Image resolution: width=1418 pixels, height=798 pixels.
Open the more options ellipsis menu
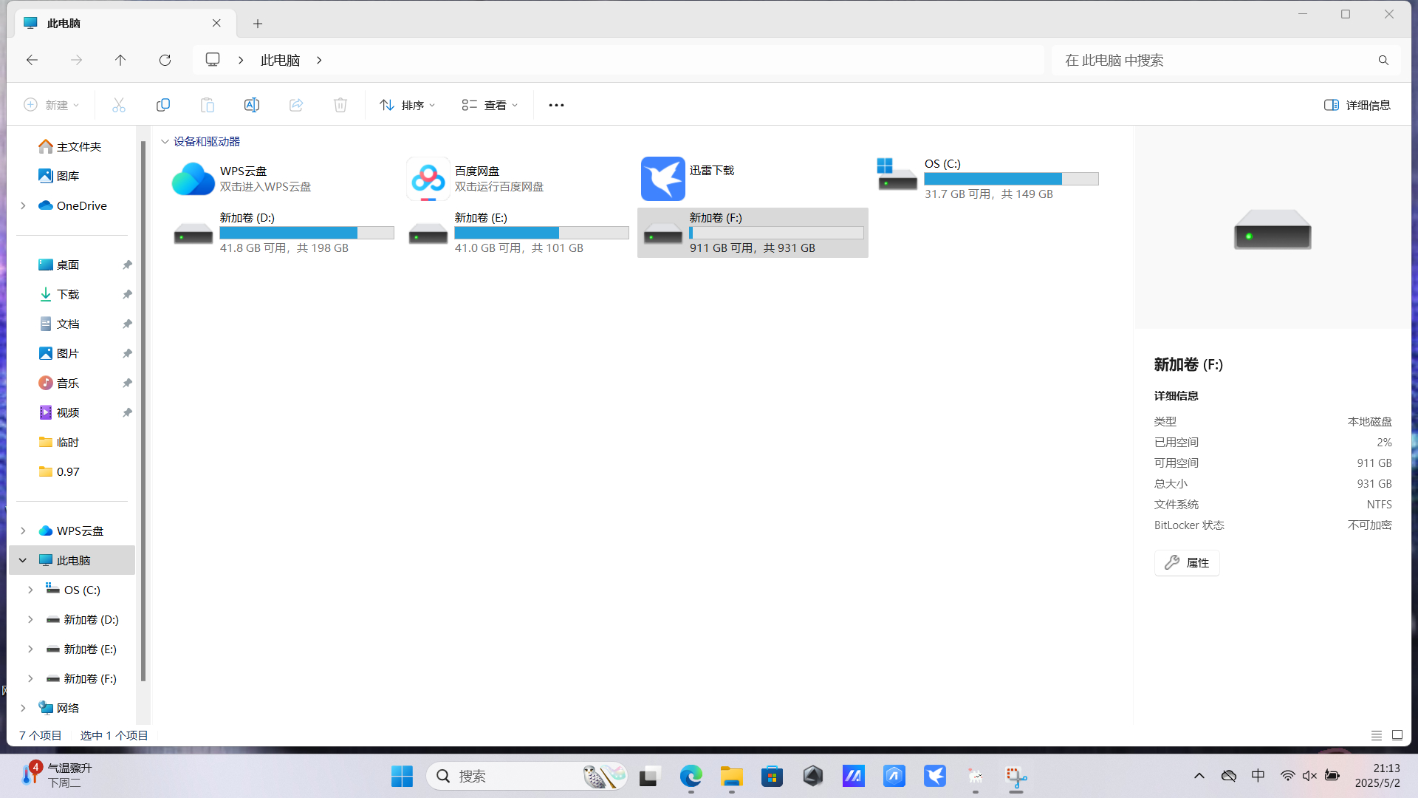click(556, 105)
